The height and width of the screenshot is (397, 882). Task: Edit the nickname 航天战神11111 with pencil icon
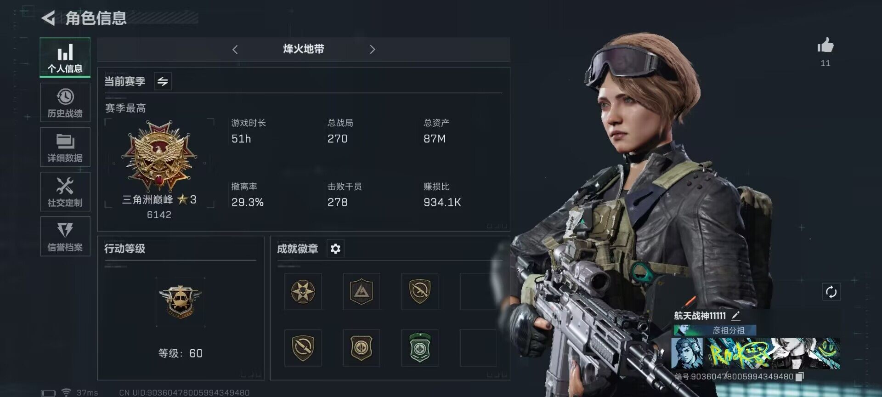(735, 316)
